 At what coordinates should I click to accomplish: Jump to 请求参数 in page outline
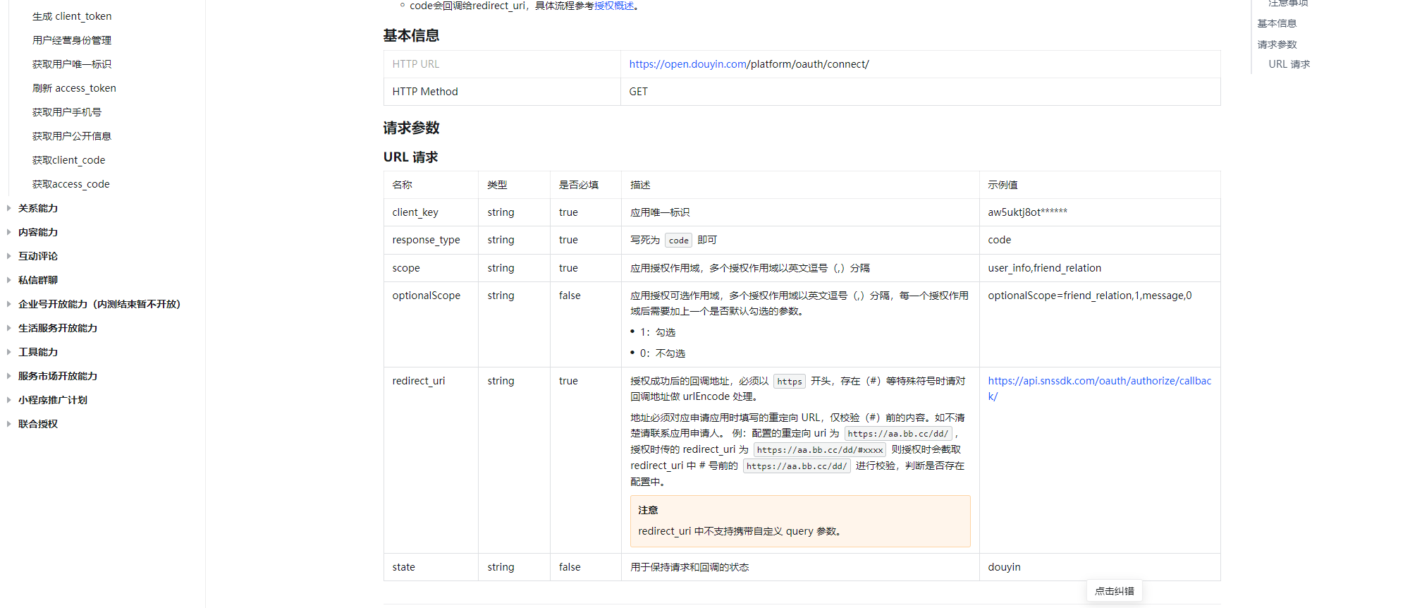[x=1277, y=44]
